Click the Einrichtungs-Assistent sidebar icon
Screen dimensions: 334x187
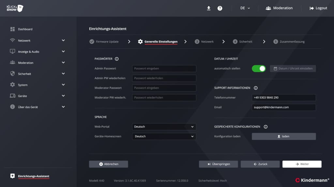click(x=12, y=176)
